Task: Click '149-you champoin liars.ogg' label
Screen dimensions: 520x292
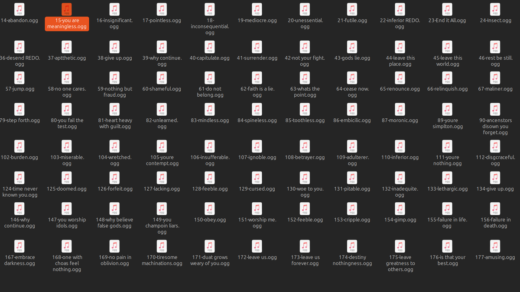Action: tap(162, 226)
